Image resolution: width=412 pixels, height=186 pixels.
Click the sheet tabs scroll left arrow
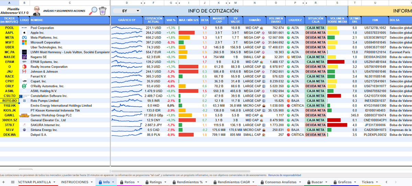(x=387, y=182)
